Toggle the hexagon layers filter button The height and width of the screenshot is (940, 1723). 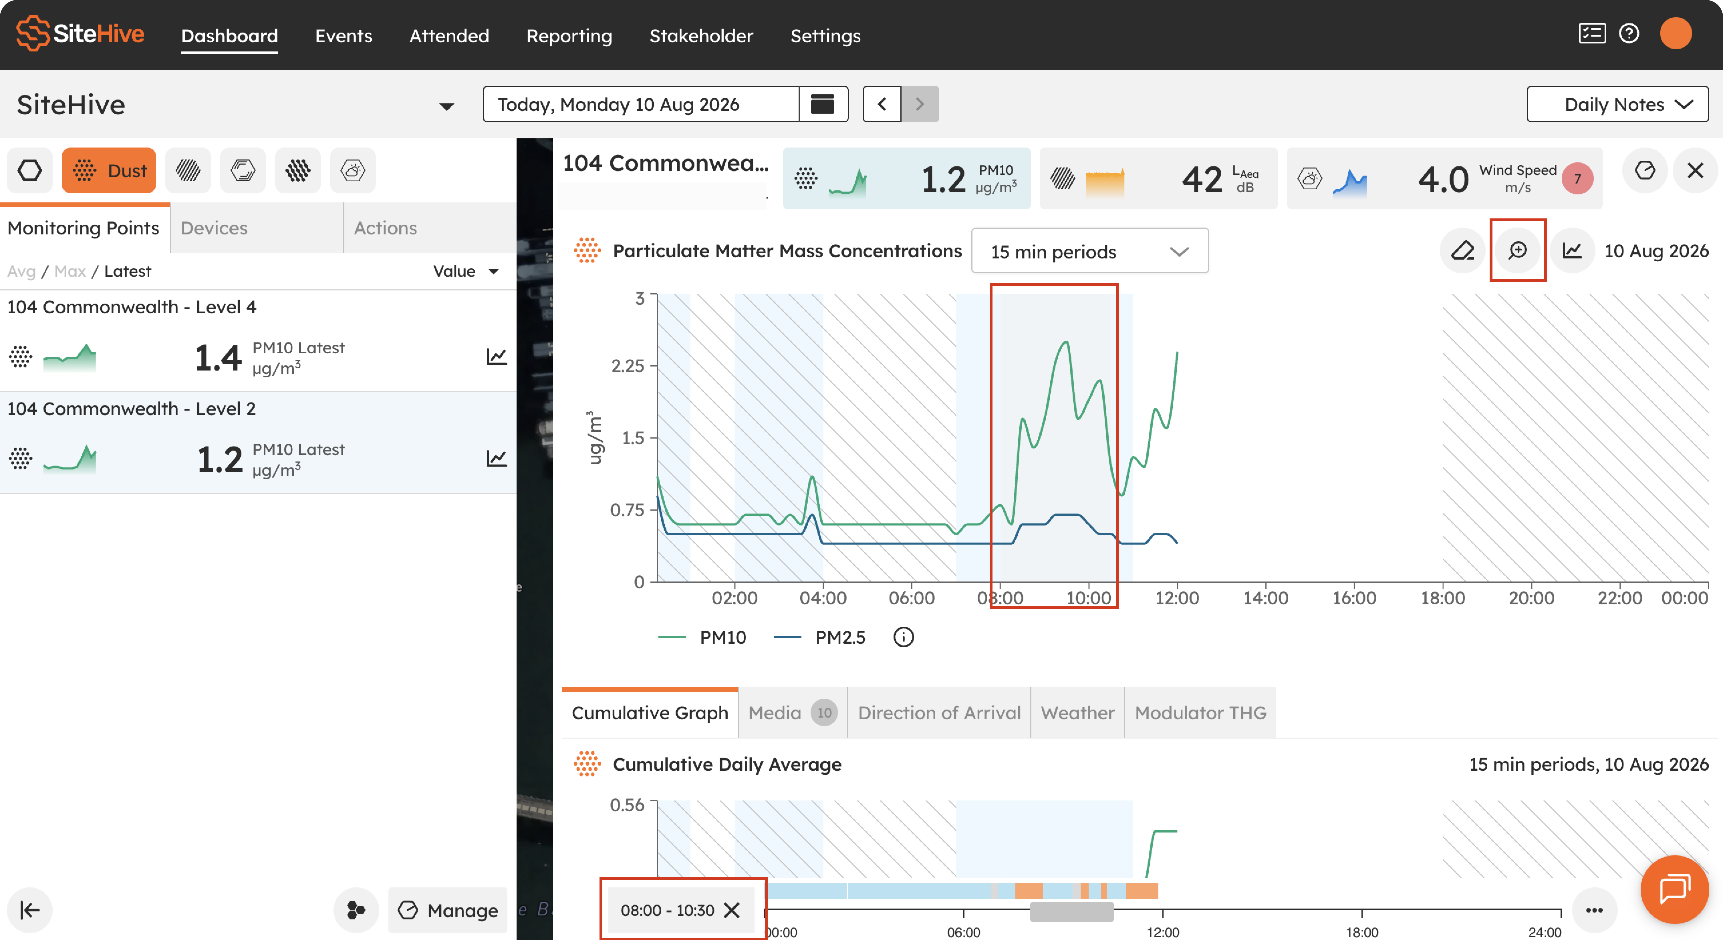pos(243,170)
